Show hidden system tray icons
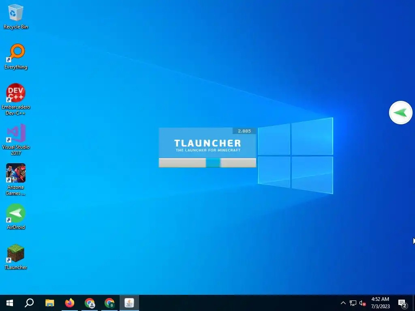The height and width of the screenshot is (311, 415). [343, 303]
